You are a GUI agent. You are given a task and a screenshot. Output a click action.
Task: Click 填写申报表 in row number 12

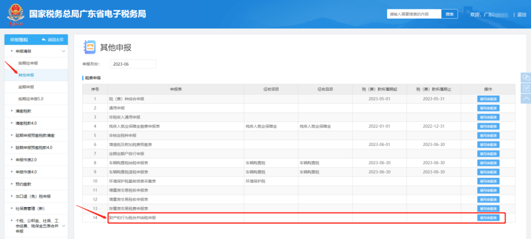pos(488,199)
